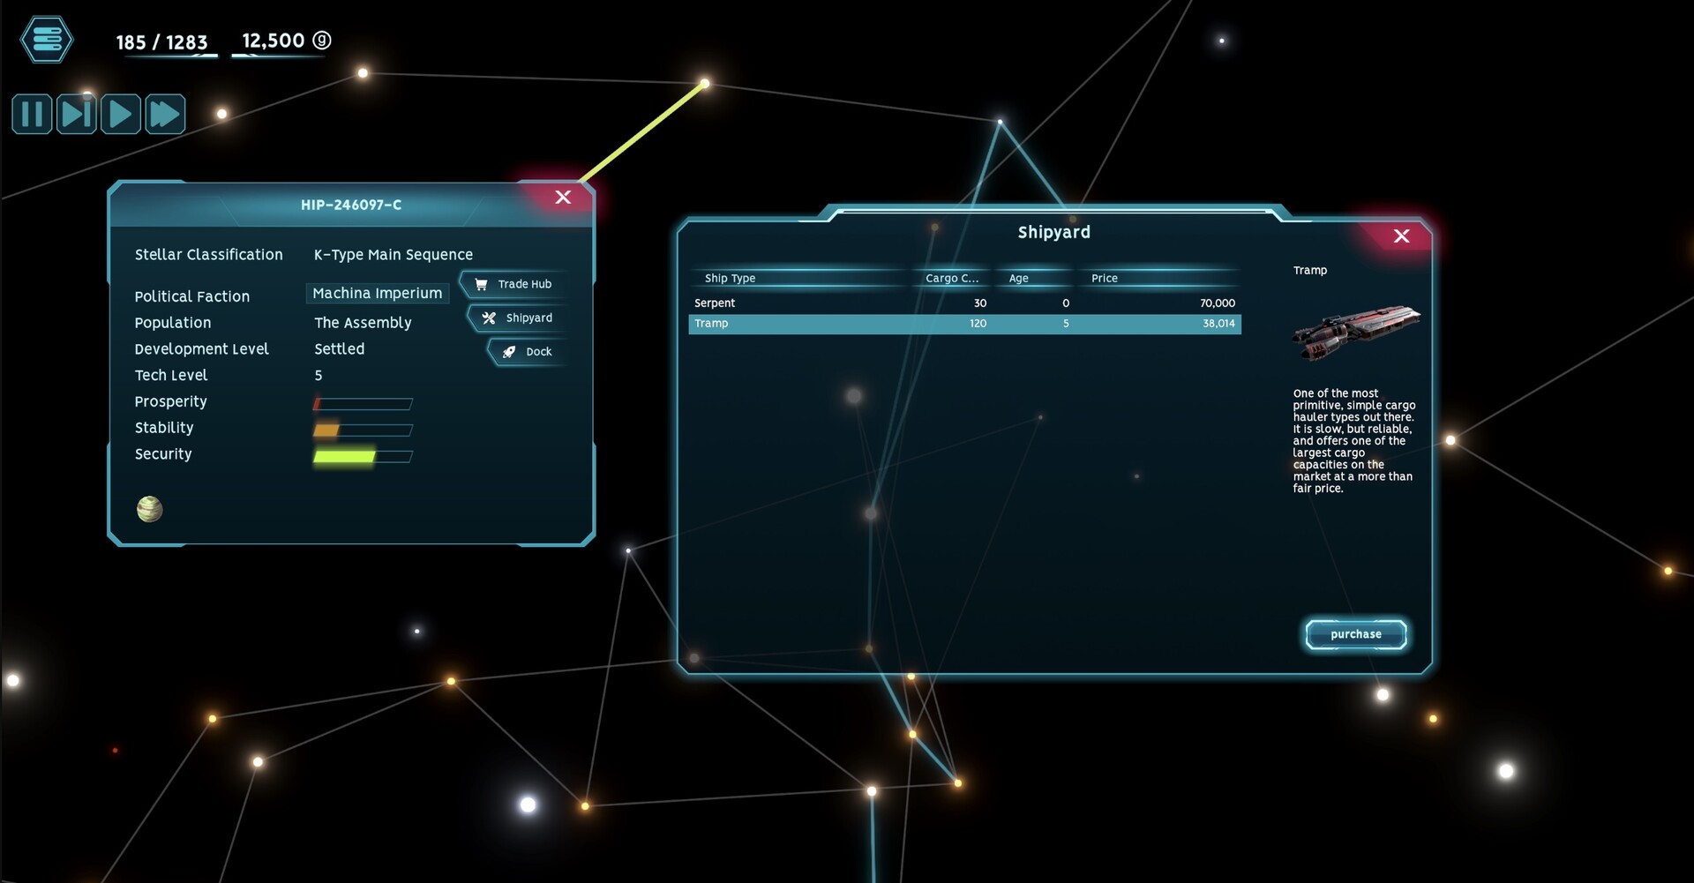Close the Shipyard window
The image size is (1694, 883).
1401,236
